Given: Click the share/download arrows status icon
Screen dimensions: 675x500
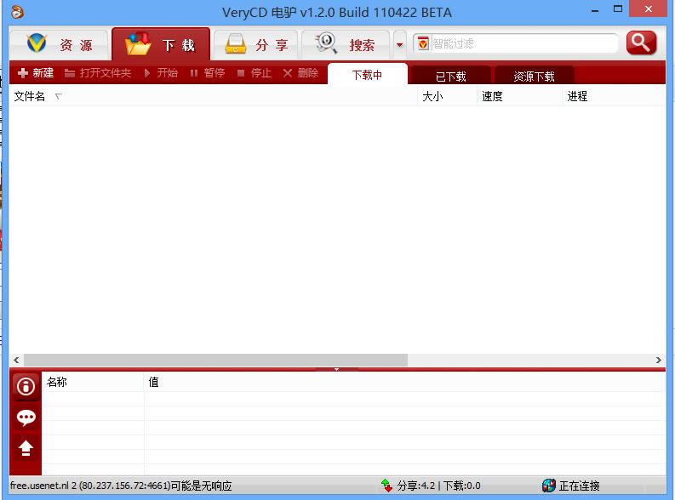Looking at the screenshot, I should tap(386, 486).
